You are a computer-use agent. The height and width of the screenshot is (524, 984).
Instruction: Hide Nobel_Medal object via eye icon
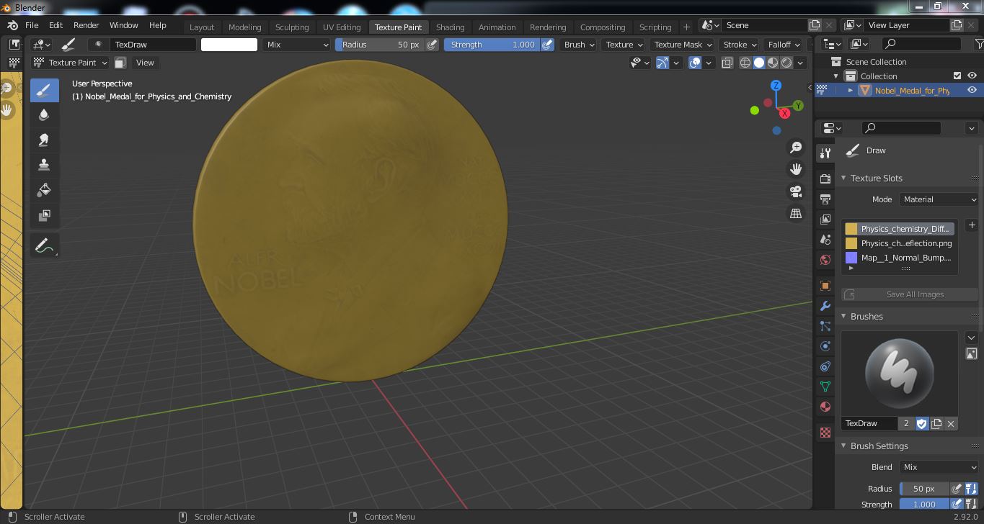click(972, 90)
